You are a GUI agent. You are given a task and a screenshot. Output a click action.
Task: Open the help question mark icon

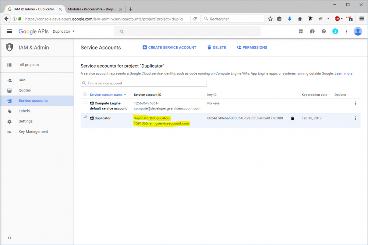click(323, 31)
